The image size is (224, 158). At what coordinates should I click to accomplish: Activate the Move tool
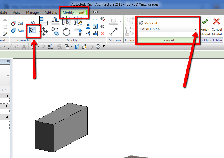[x=44, y=31]
